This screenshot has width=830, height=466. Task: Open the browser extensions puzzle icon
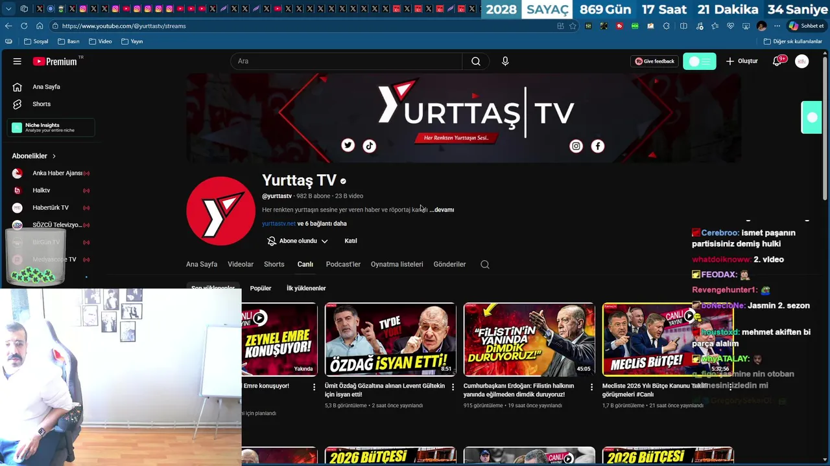click(666, 26)
